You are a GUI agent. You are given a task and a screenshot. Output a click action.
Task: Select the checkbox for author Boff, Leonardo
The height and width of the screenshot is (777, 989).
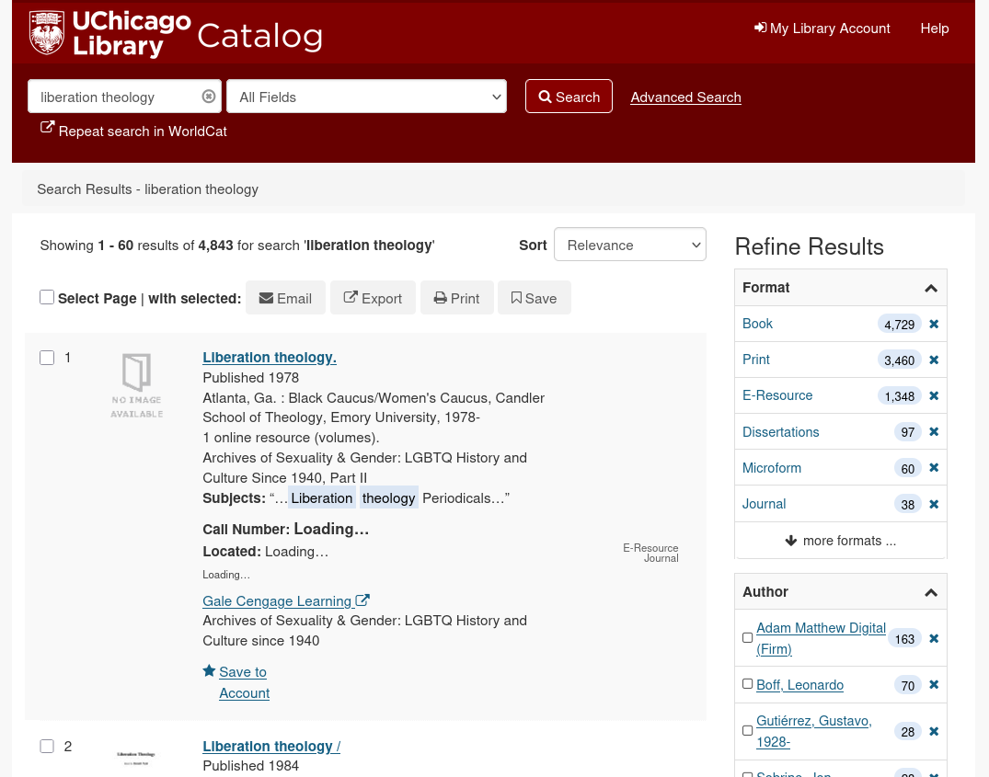coord(747,683)
